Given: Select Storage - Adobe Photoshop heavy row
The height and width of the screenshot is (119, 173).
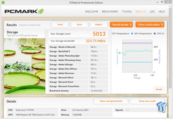Looking at the screenshot, I should coord(78,60).
